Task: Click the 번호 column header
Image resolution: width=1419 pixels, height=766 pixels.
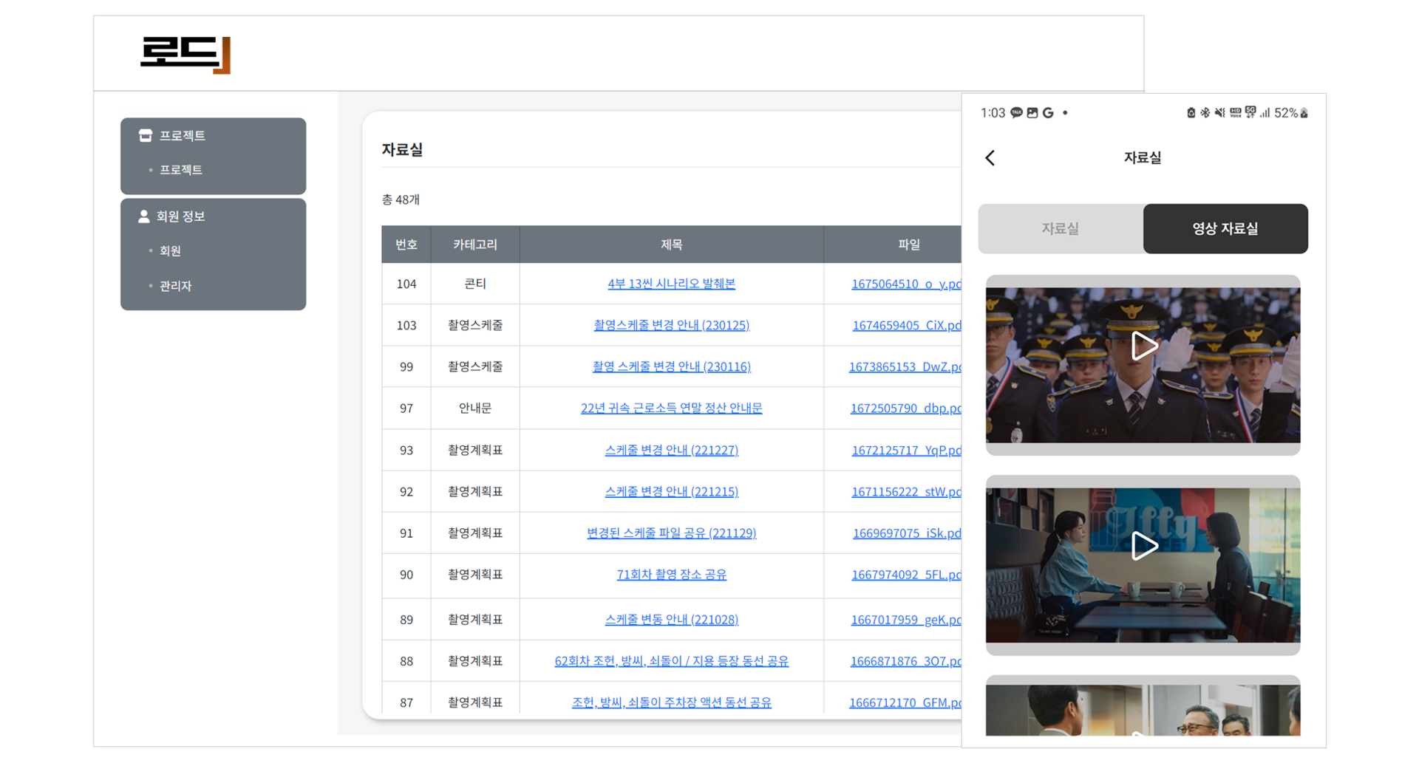Action: click(406, 244)
